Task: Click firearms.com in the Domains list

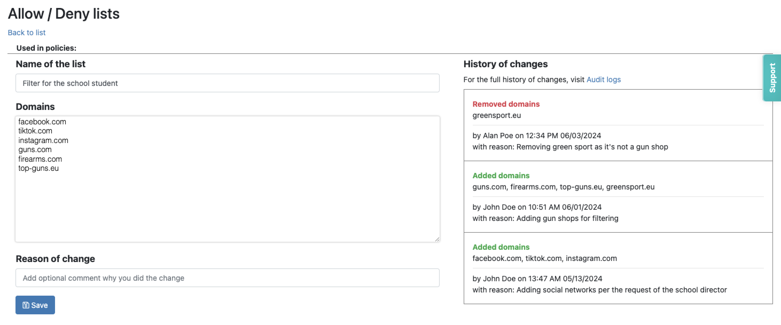Action: coord(40,159)
